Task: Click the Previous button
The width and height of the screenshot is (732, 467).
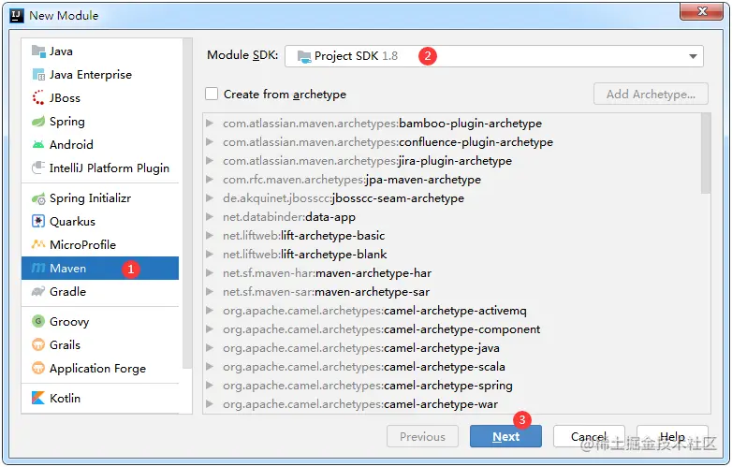Action: click(422, 436)
